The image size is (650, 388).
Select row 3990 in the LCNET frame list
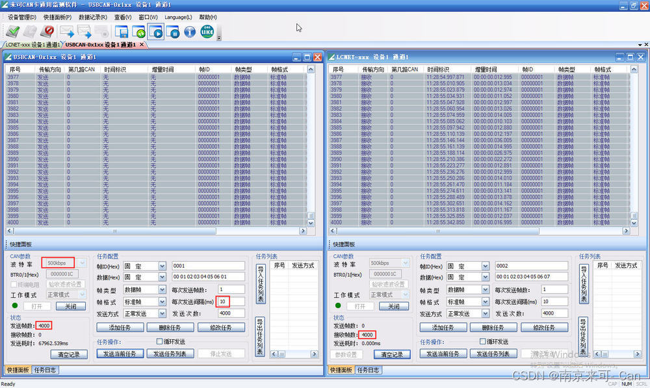tap(479, 159)
